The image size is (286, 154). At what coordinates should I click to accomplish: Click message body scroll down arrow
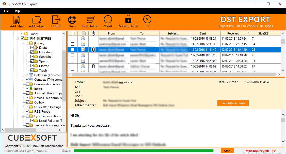[283, 141]
